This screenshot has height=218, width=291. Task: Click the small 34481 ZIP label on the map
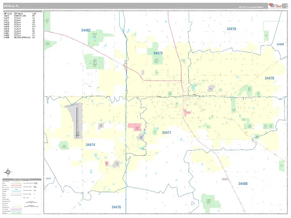click(x=48, y=178)
